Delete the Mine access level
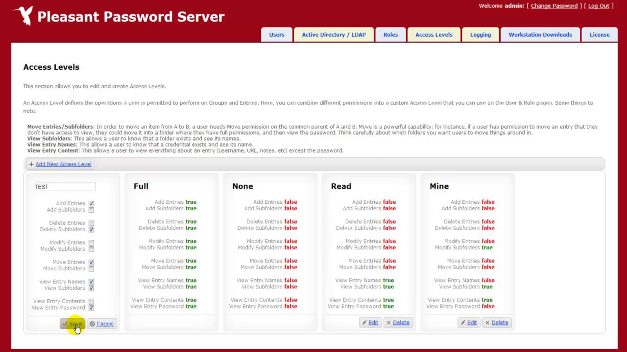 497,323
